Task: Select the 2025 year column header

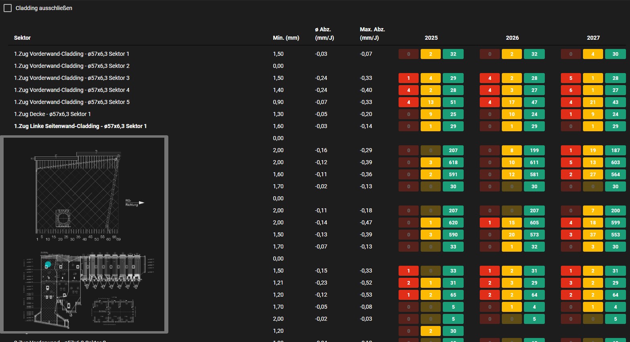Action: click(x=431, y=38)
